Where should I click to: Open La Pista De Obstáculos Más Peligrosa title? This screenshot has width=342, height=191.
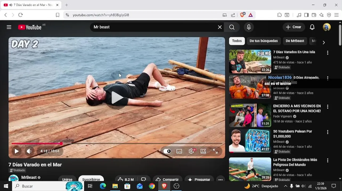click(x=295, y=162)
